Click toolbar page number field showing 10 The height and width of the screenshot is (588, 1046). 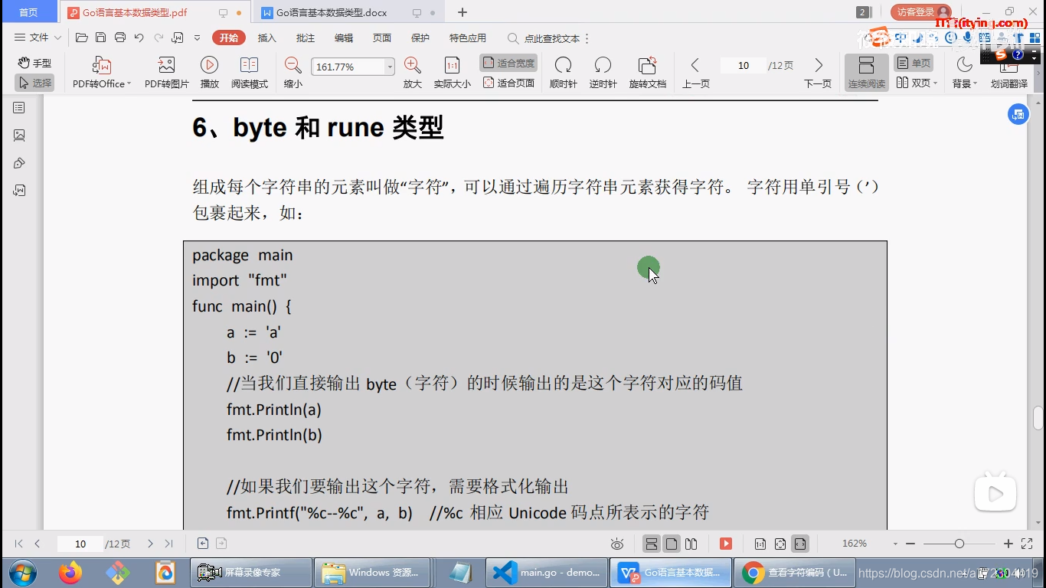pyautogui.click(x=744, y=66)
